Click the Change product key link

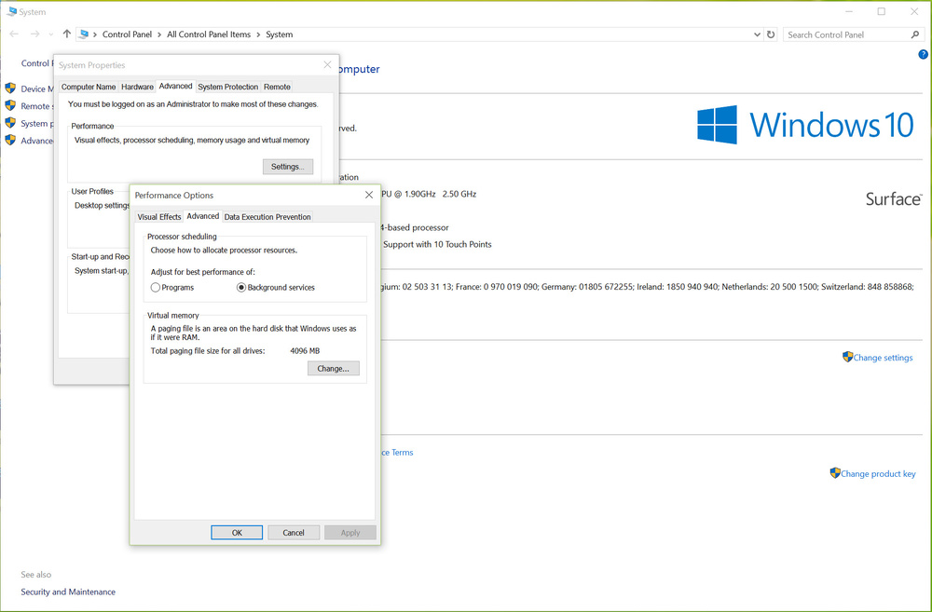878,473
